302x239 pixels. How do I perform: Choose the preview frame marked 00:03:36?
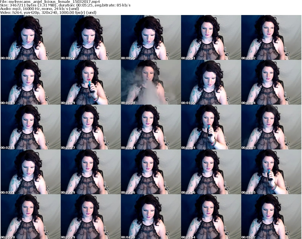[x=151, y=172]
